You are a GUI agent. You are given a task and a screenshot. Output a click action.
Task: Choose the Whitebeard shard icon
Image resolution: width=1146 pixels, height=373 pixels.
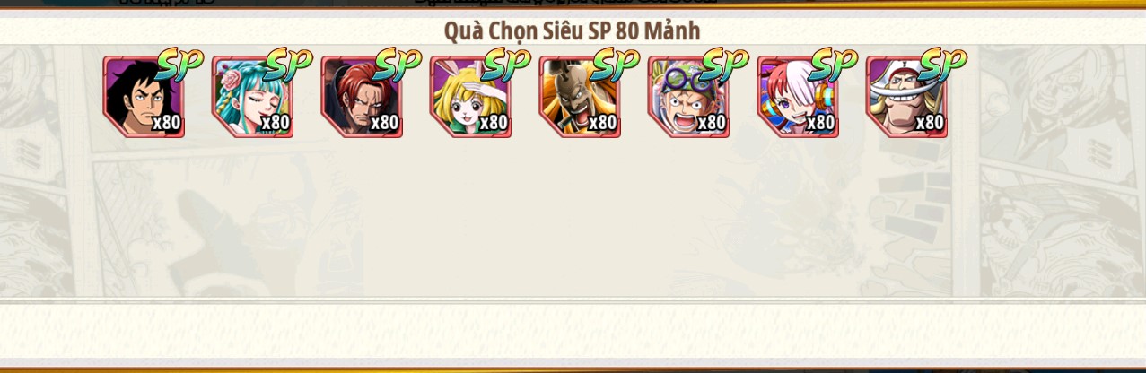point(906,97)
